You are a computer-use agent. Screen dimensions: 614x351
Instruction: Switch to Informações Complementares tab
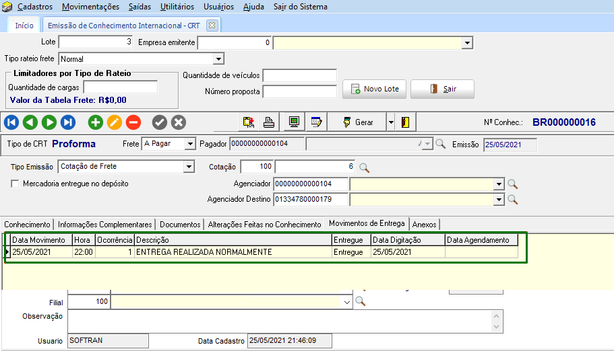pyautogui.click(x=104, y=225)
